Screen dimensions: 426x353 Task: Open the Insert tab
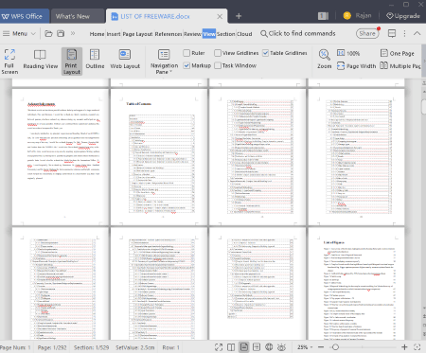coord(114,34)
